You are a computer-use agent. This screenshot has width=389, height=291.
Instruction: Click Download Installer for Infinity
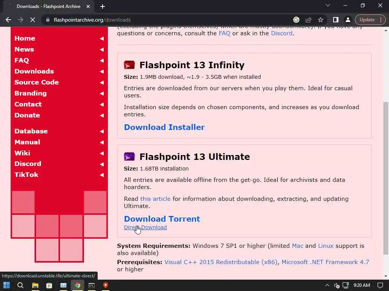coord(164,127)
